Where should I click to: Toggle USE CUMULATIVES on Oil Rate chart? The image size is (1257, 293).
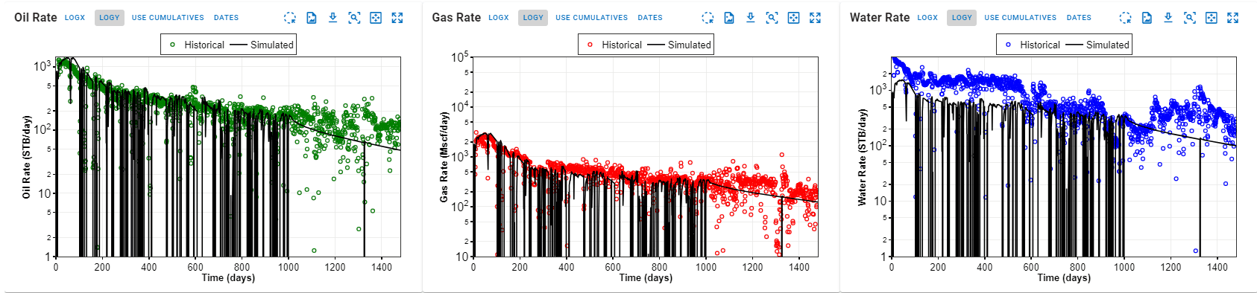point(168,17)
